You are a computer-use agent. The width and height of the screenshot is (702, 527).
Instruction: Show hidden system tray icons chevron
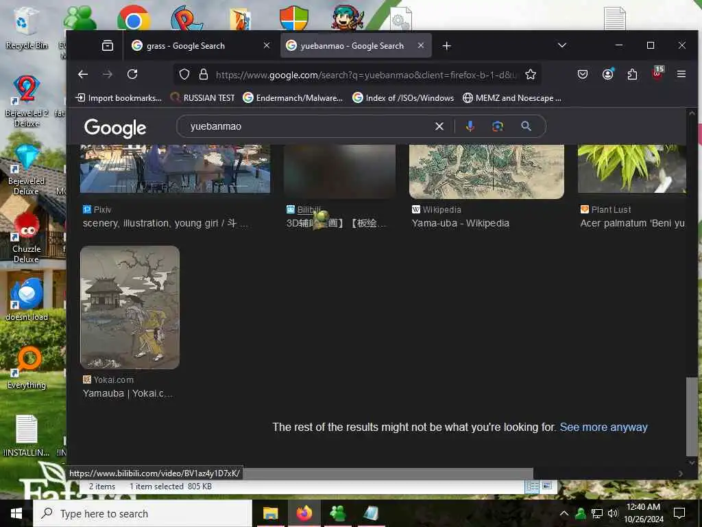[564, 513]
